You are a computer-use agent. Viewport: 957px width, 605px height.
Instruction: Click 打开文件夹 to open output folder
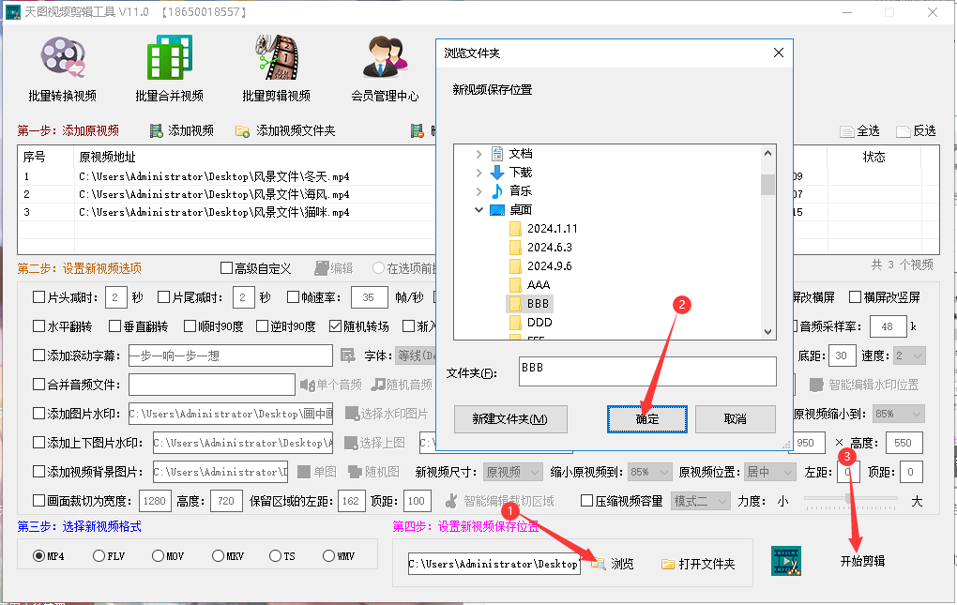[698, 564]
